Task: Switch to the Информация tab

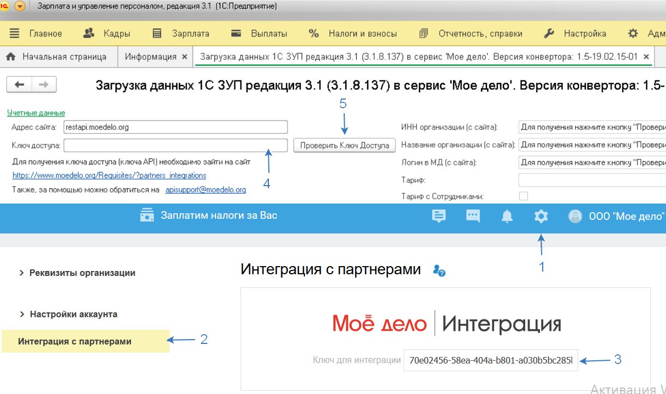Action: pyautogui.click(x=151, y=57)
